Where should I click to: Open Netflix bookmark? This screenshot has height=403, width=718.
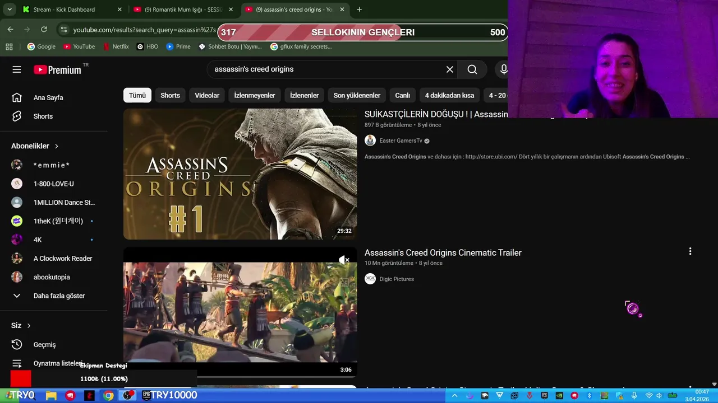point(116,46)
